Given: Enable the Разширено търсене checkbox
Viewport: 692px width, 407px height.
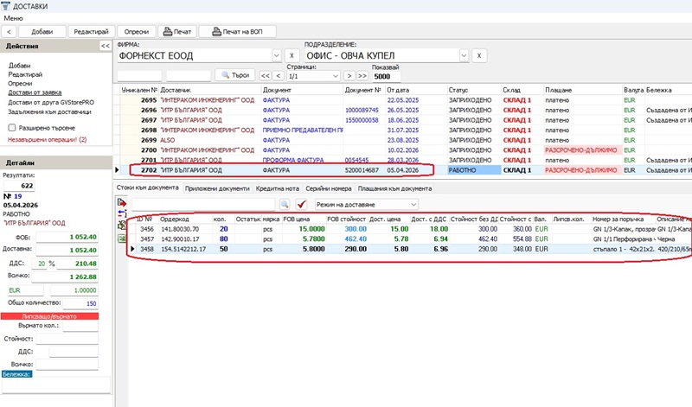Looking at the screenshot, I should [12, 127].
